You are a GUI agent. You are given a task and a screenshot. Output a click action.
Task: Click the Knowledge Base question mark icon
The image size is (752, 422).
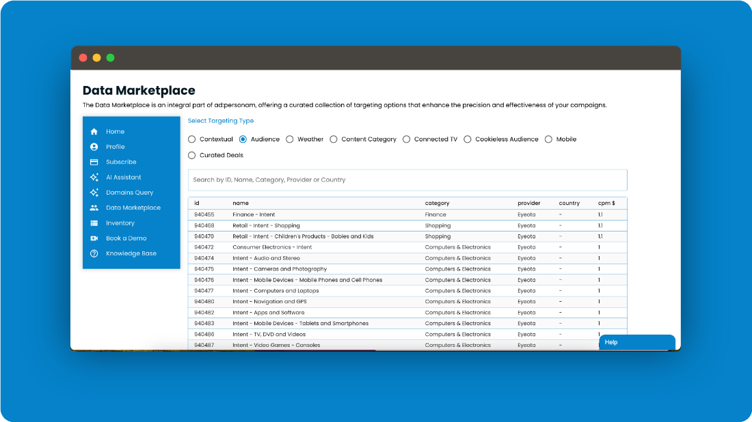pos(94,254)
